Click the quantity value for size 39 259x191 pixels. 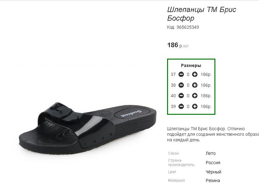pos(188,107)
